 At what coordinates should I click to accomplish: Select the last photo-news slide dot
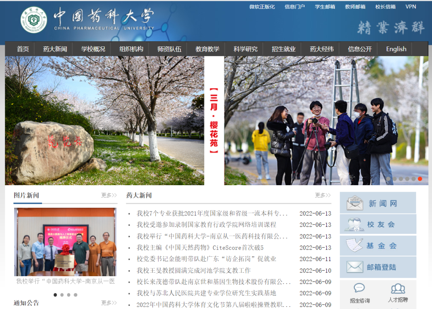[x=76, y=295]
